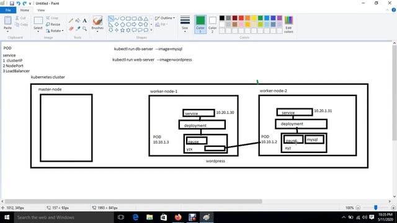Open the Action Center notifications icon

(372, 217)
